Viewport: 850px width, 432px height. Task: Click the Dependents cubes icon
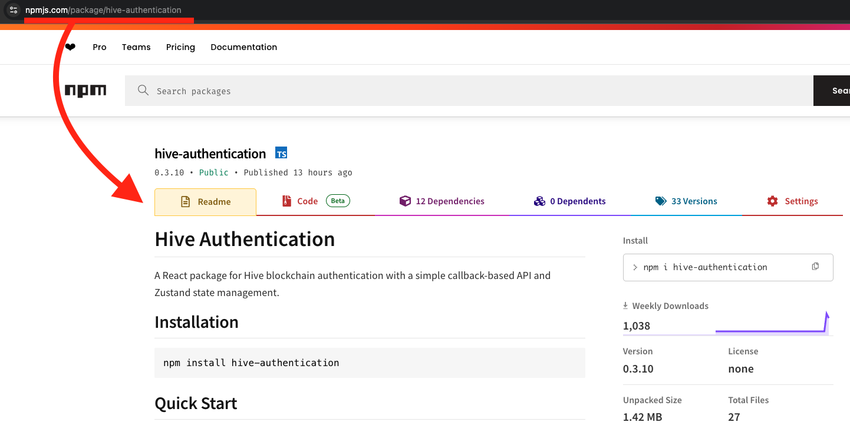(x=539, y=201)
